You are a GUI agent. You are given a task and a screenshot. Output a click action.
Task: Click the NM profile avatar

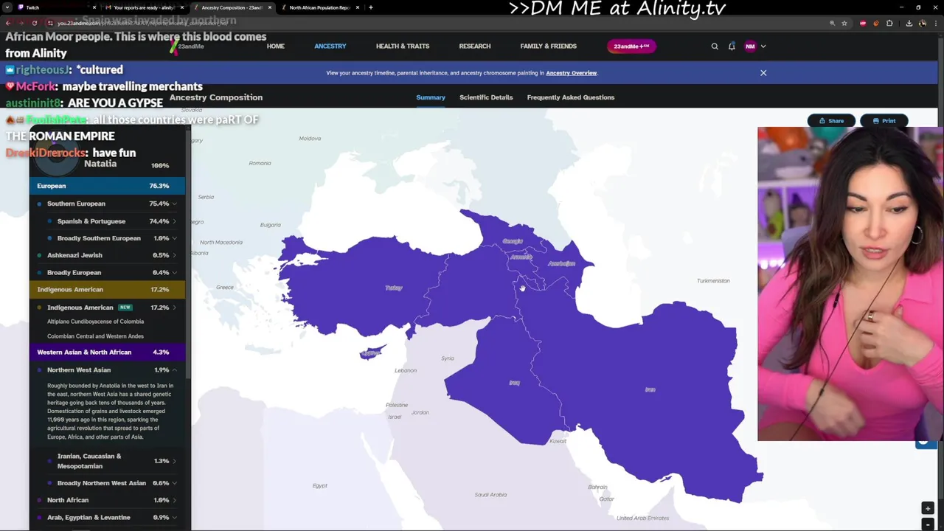[x=750, y=46]
